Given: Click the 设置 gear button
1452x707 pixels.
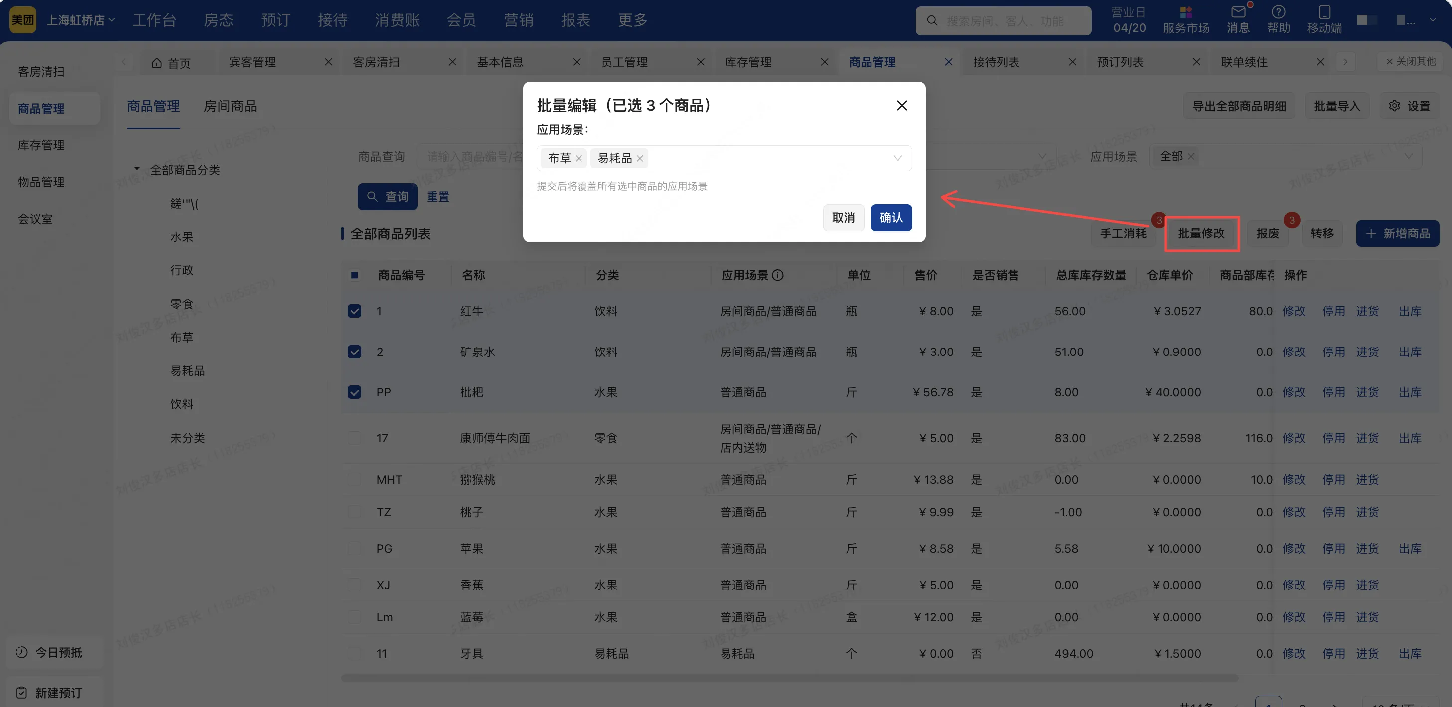Looking at the screenshot, I should [1410, 106].
